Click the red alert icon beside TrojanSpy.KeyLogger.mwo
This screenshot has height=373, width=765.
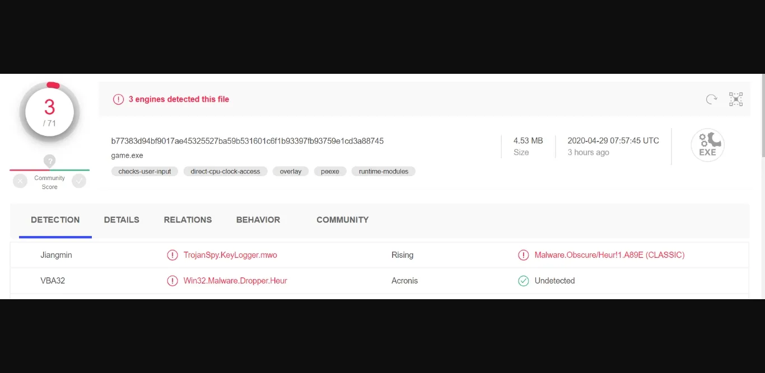(x=172, y=255)
